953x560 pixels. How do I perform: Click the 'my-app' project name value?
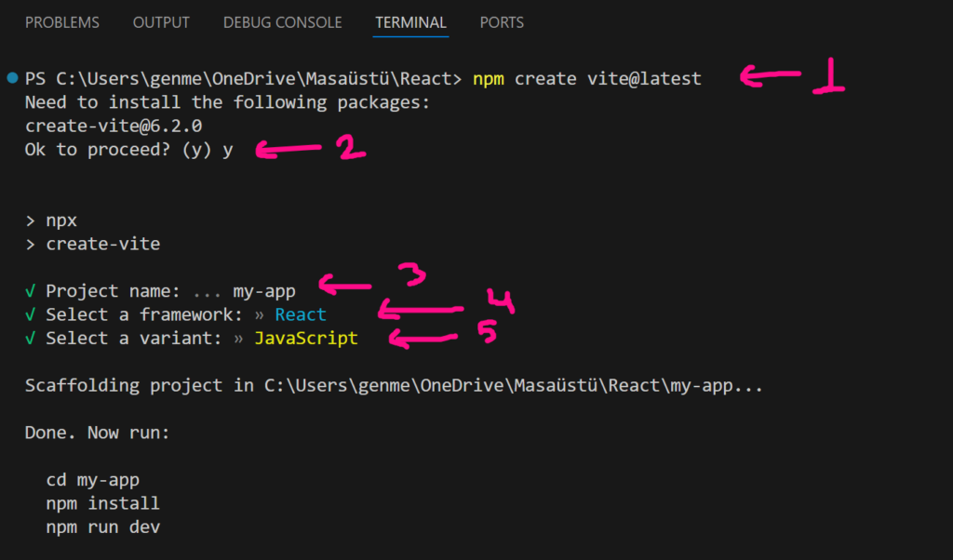click(264, 292)
